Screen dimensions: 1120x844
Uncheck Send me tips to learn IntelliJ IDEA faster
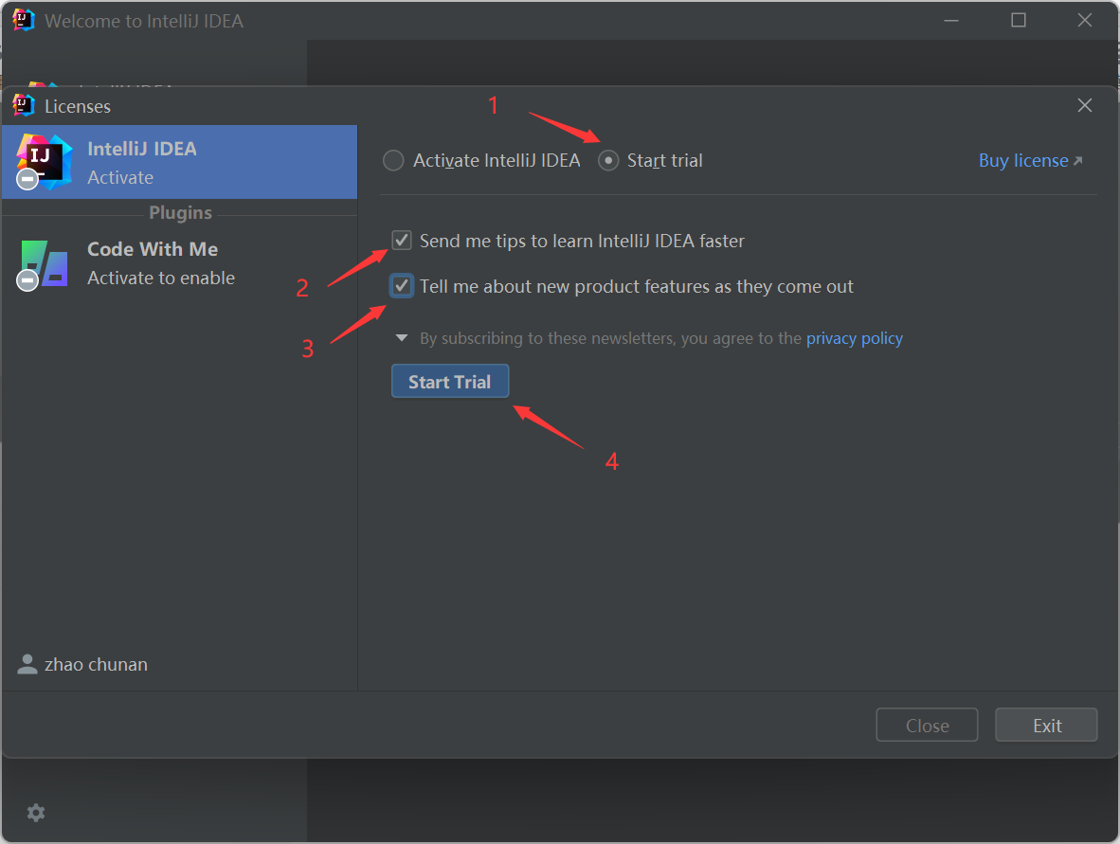(402, 240)
